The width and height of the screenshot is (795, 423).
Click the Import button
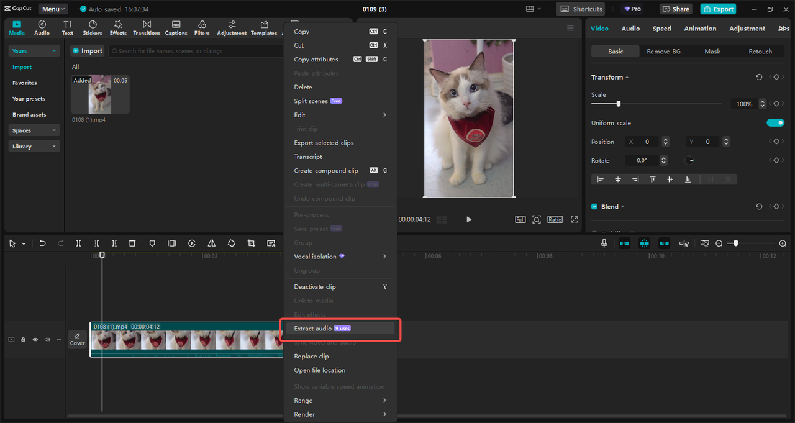click(x=87, y=51)
